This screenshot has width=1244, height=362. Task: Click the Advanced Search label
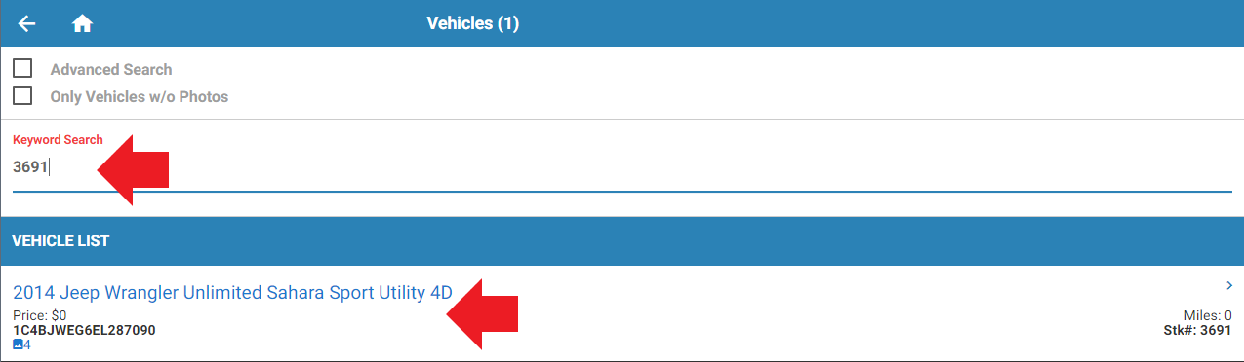click(111, 70)
